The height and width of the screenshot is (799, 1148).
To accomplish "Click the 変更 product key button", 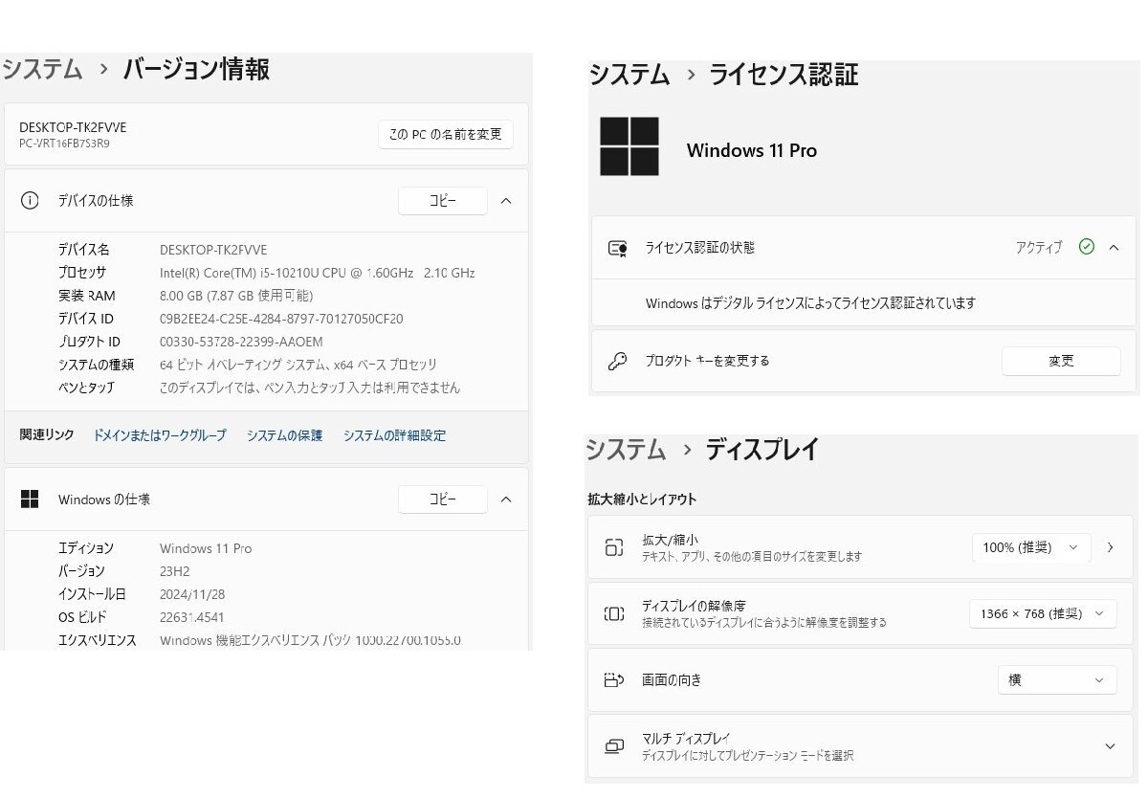I will [1061, 362].
